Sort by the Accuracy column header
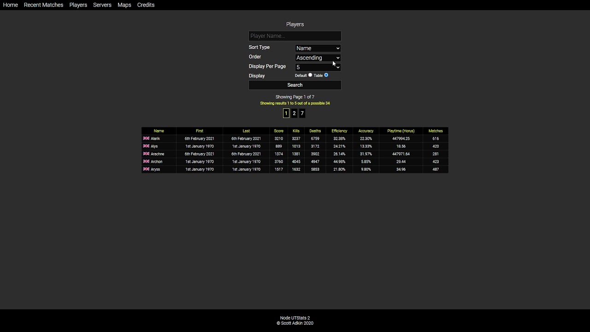Viewport: 590px width, 332px height. pos(366,131)
